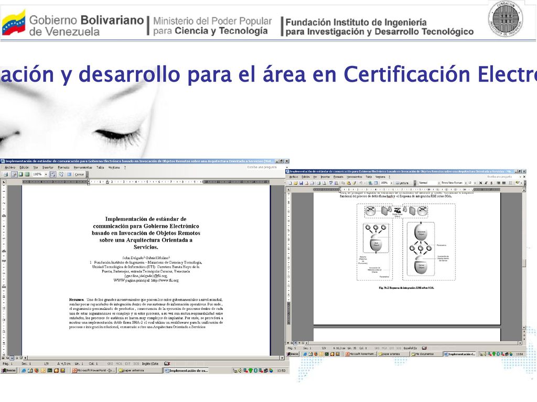Expand toolbar options arrow after Cerrar button
Viewport: 537px width, 402px height.
(88, 174)
